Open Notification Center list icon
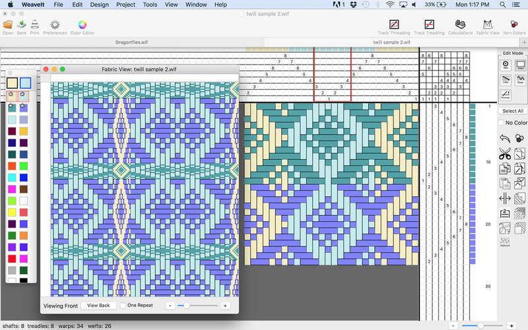This screenshot has width=528, height=330. [x=515, y=5]
